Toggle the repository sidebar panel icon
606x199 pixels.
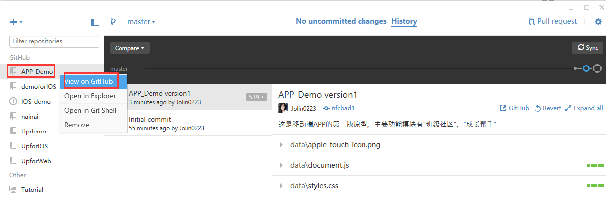point(95,22)
